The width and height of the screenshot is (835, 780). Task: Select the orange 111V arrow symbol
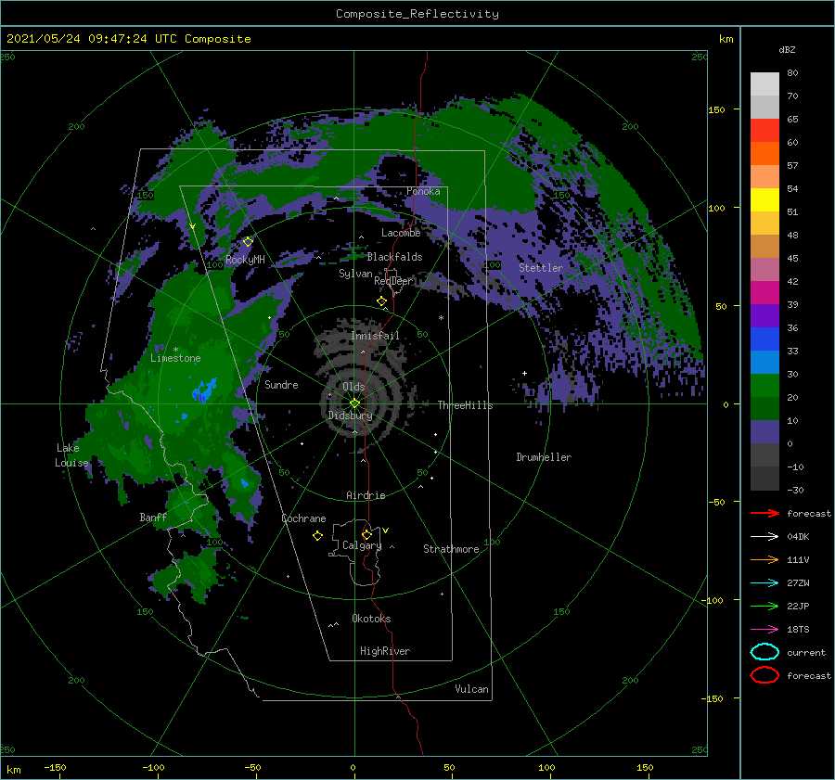[x=764, y=559]
